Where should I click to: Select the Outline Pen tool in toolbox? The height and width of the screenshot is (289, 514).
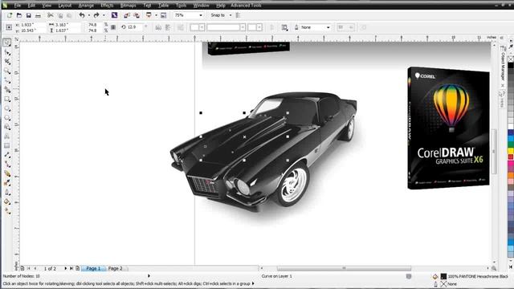click(7, 193)
